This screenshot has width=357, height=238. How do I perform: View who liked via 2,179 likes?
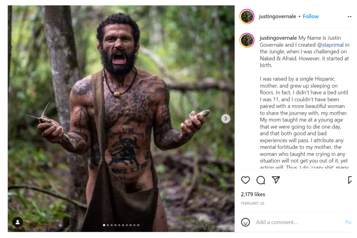[x=253, y=194]
